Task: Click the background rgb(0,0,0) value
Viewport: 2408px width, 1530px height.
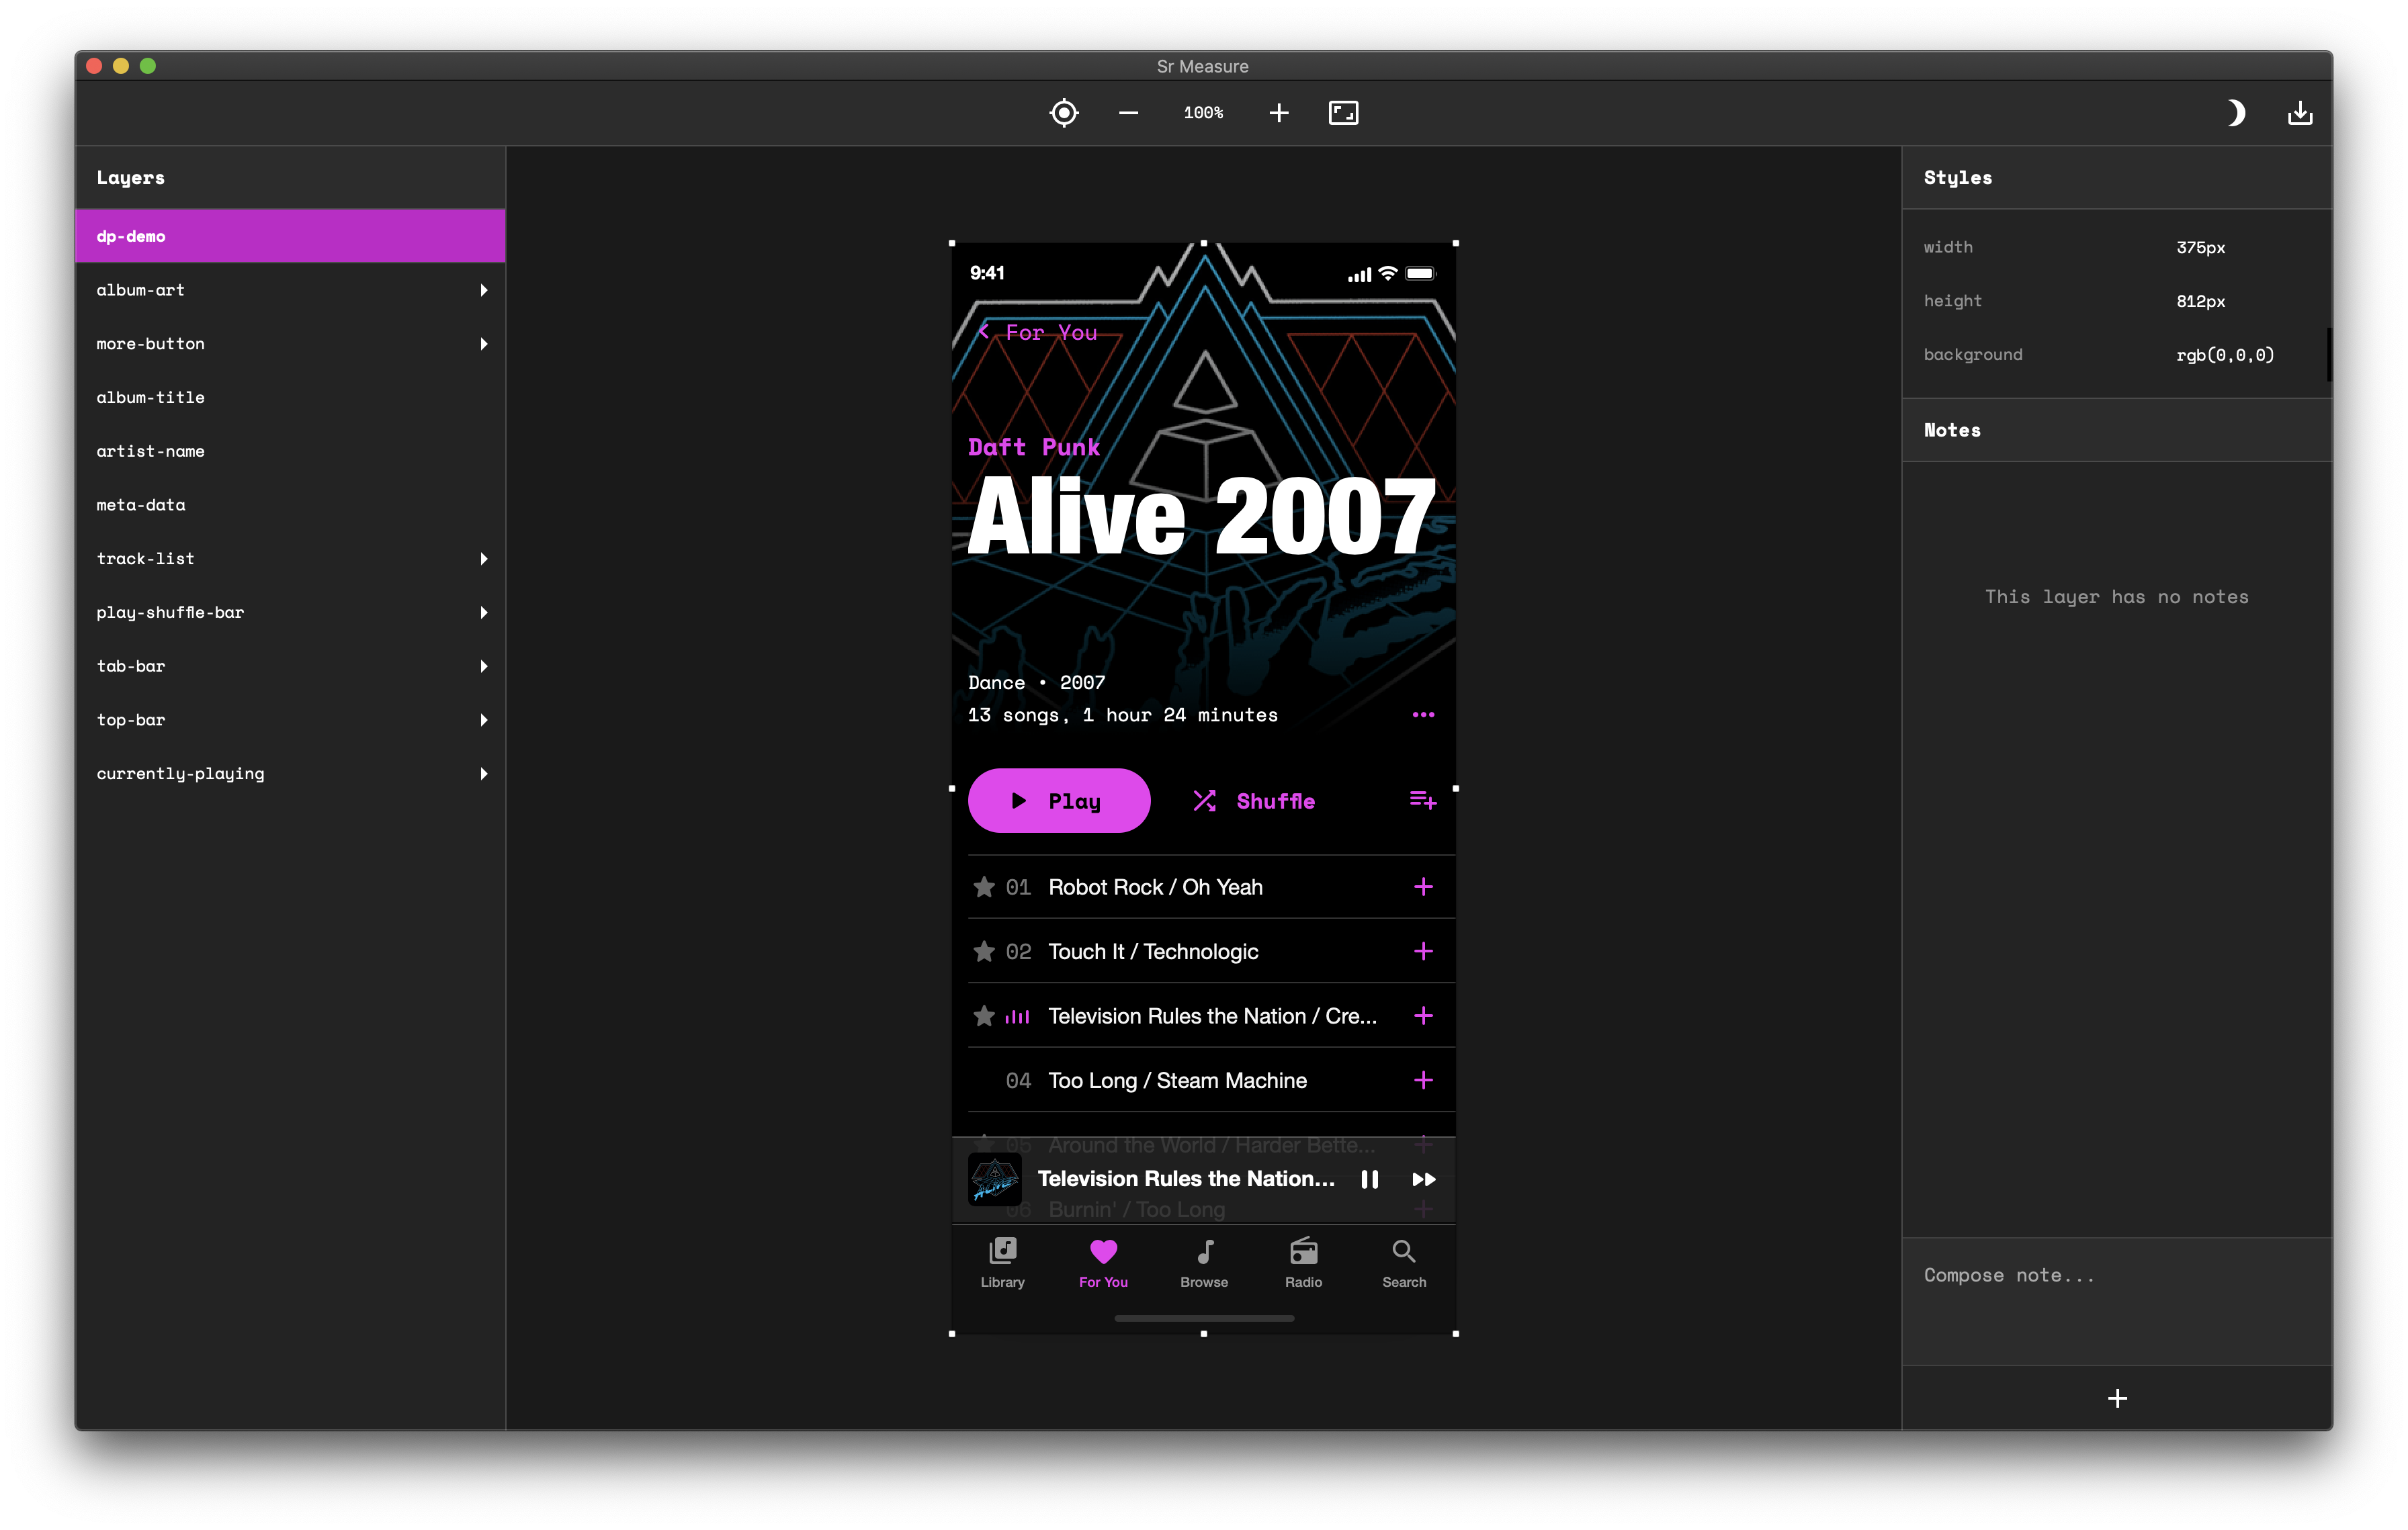Action: coord(2225,355)
